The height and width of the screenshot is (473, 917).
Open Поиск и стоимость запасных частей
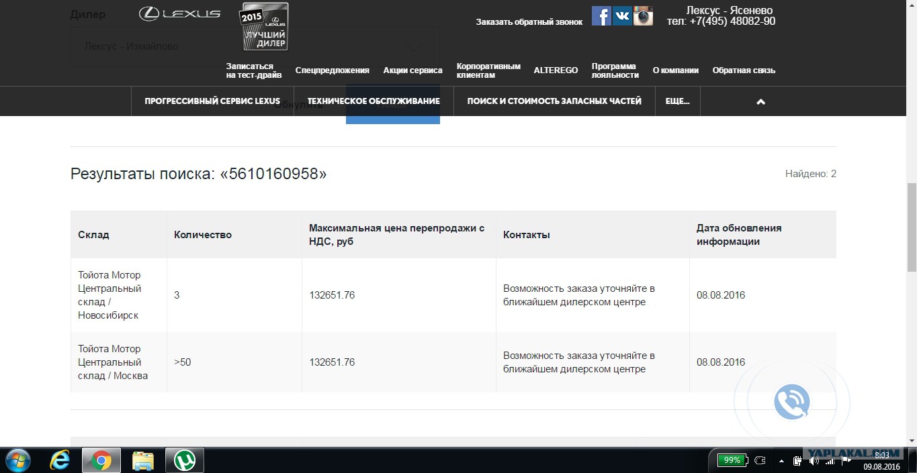(554, 101)
